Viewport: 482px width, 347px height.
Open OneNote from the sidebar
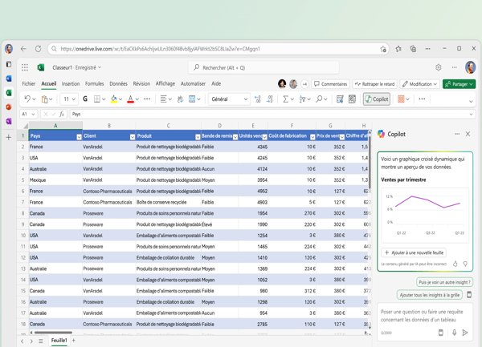pyautogui.click(x=9, y=121)
